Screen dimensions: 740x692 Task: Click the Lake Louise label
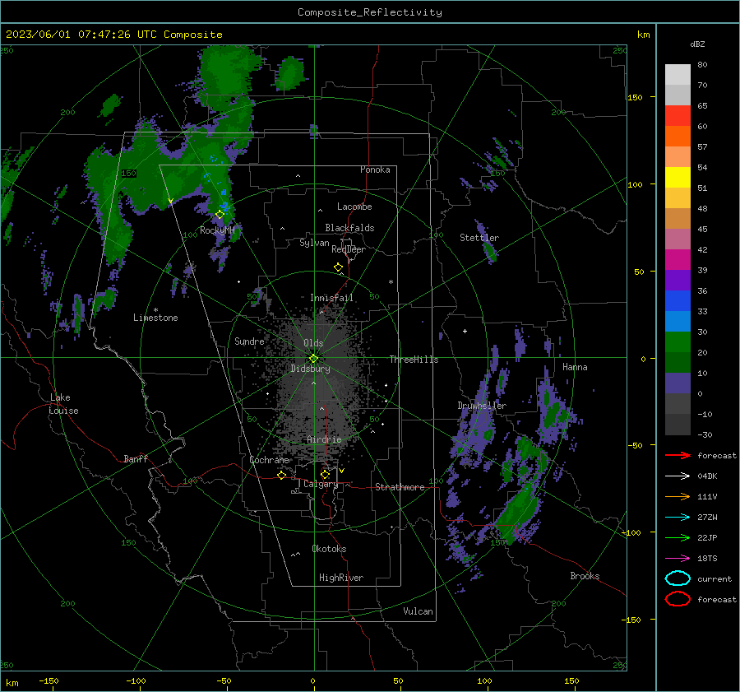pyautogui.click(x=63, y=404)
